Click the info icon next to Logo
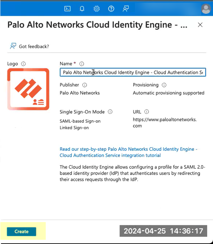The width and height of the screenshot is (213, 244). tap(23, 64)
